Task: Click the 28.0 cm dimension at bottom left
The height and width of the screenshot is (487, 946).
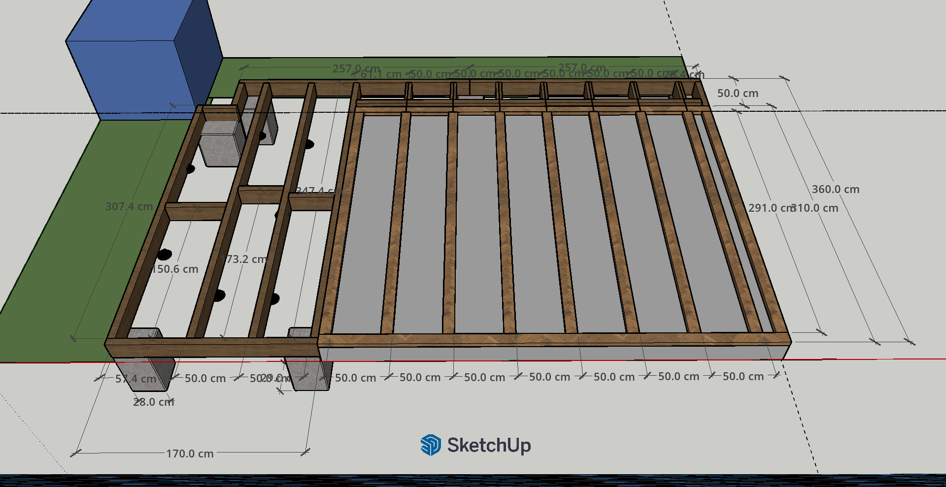Action: point(153,402)
